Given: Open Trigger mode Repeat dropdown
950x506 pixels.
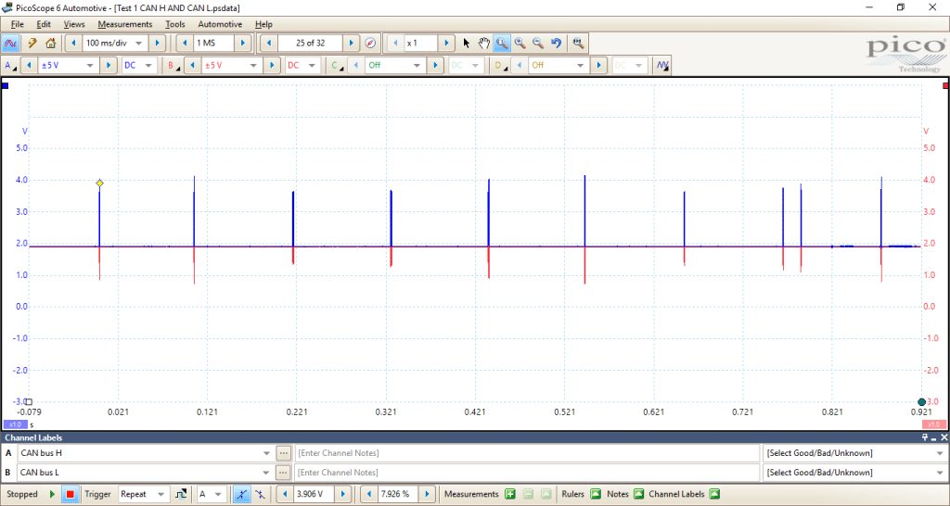Looking at the screenshot, I should pyautogui.click(x=160, y=494).
